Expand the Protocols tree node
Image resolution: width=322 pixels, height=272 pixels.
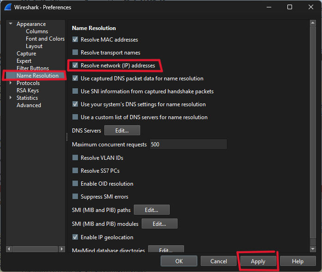pyautogui.click(x=10, y=83)
